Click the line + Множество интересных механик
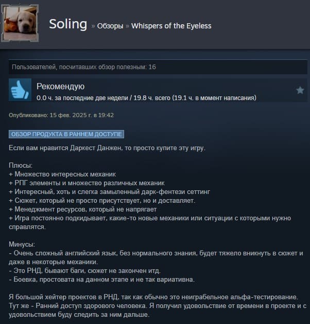 (62, 174)
